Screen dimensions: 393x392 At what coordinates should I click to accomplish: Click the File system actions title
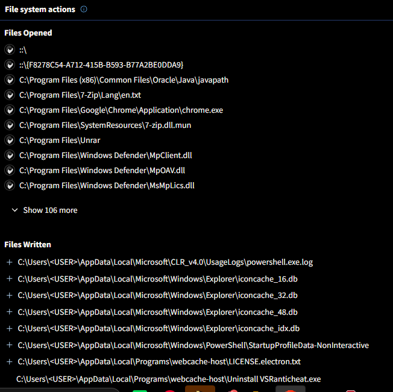(x=40, y=9)
